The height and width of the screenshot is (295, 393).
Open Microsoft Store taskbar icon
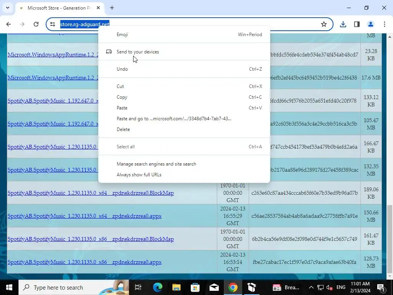tap(195, 287)
